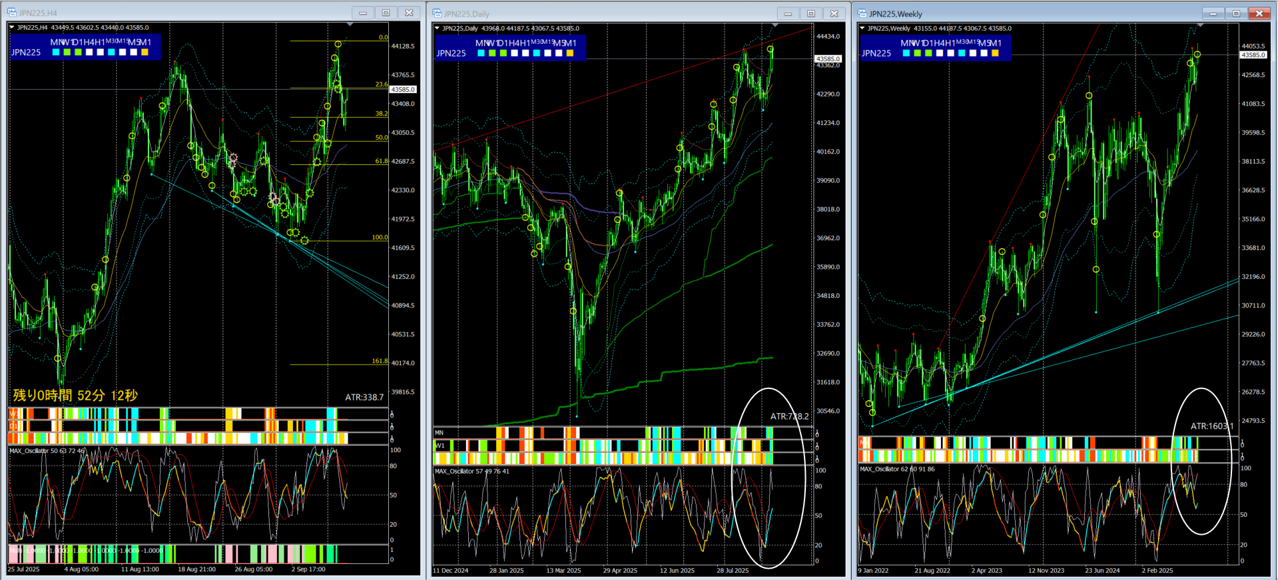Click the 161.8 Fibonacci level label
The image size is (1278, 580).
380,361
